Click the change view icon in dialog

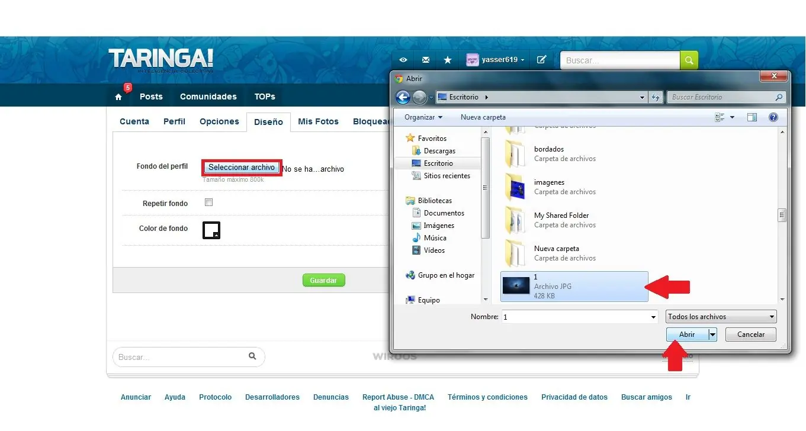(720, 117)
